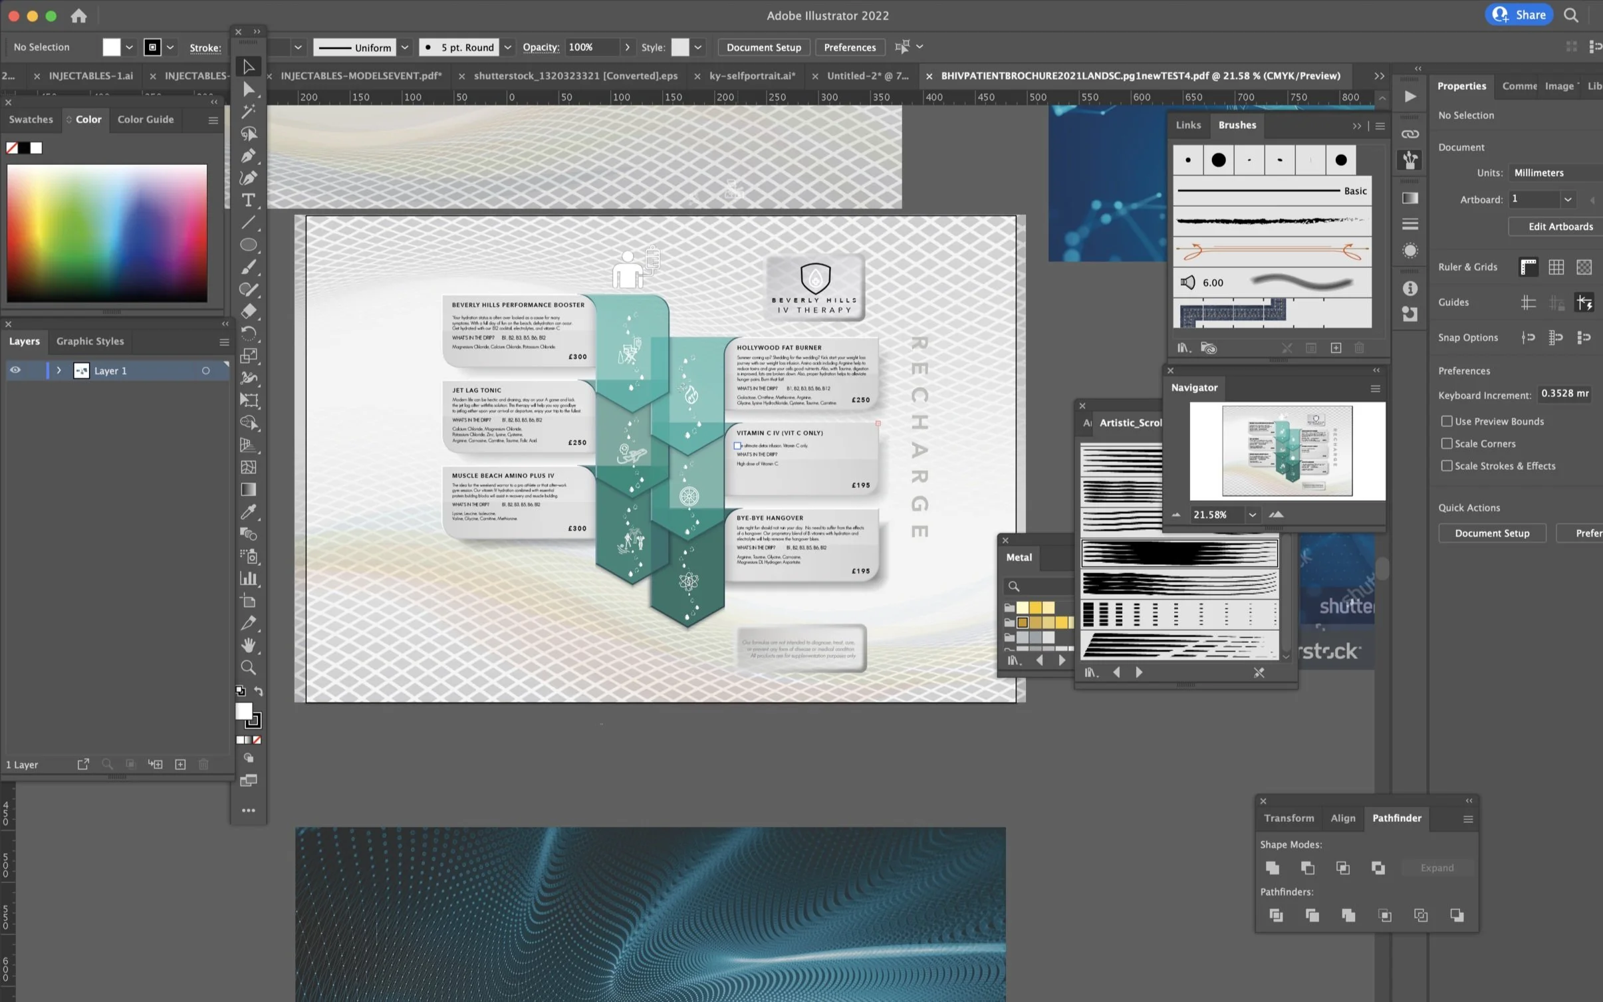Click Preferences in control bar

[x=849, y=47]
